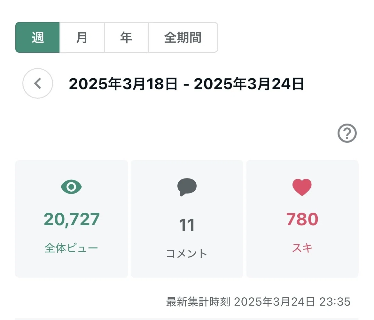374x320 pixels.
Task: Switch to the 月 (month) tab
Action: tap(82, 37)
